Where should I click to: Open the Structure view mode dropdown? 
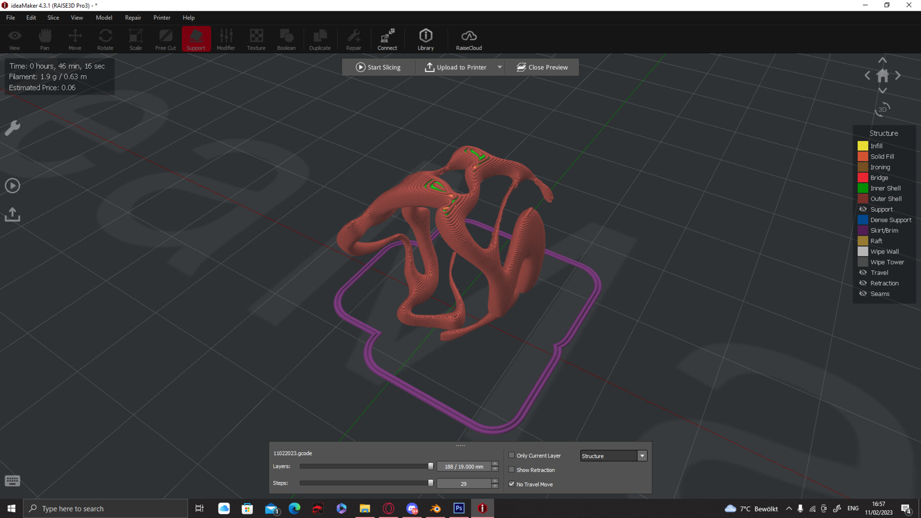coord(642,456)
